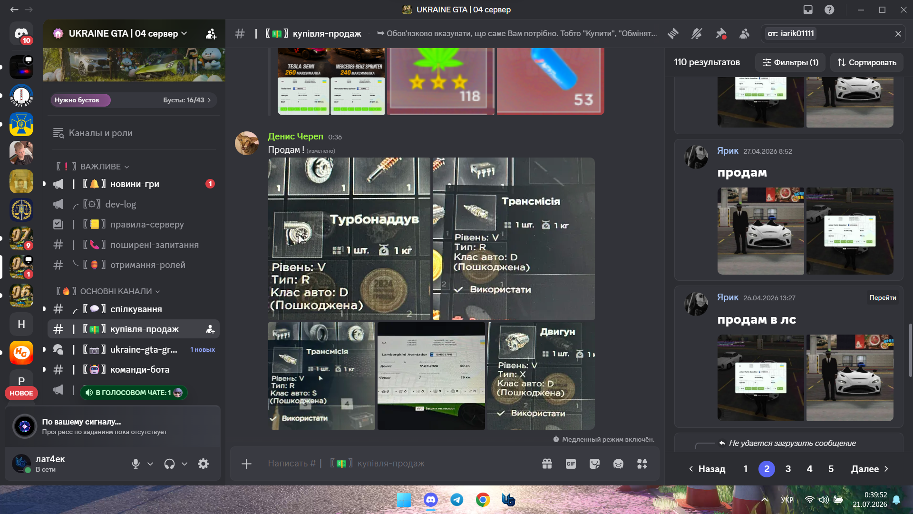Screen dimensions: 913x514
Task: Open the спілкування channel
Action: click(134, 309)
